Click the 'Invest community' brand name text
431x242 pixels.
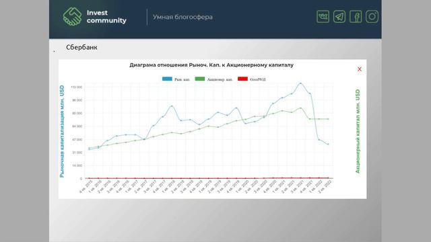(x=106, y=17)
